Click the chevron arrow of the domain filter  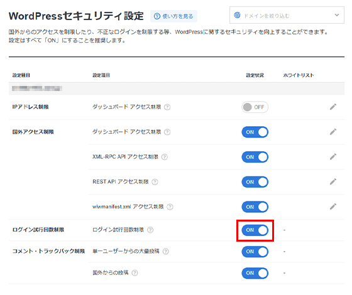[x=337, y=15]
